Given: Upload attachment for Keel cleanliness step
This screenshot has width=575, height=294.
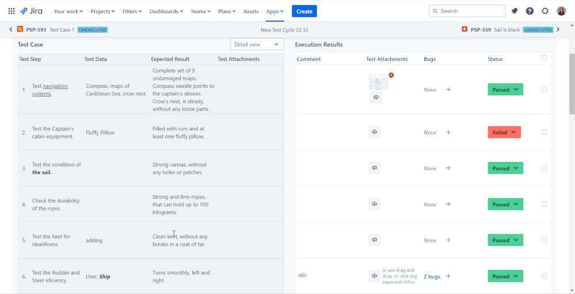Looking at the screenshot, I should pyautogui.click(x=374, y=240).
